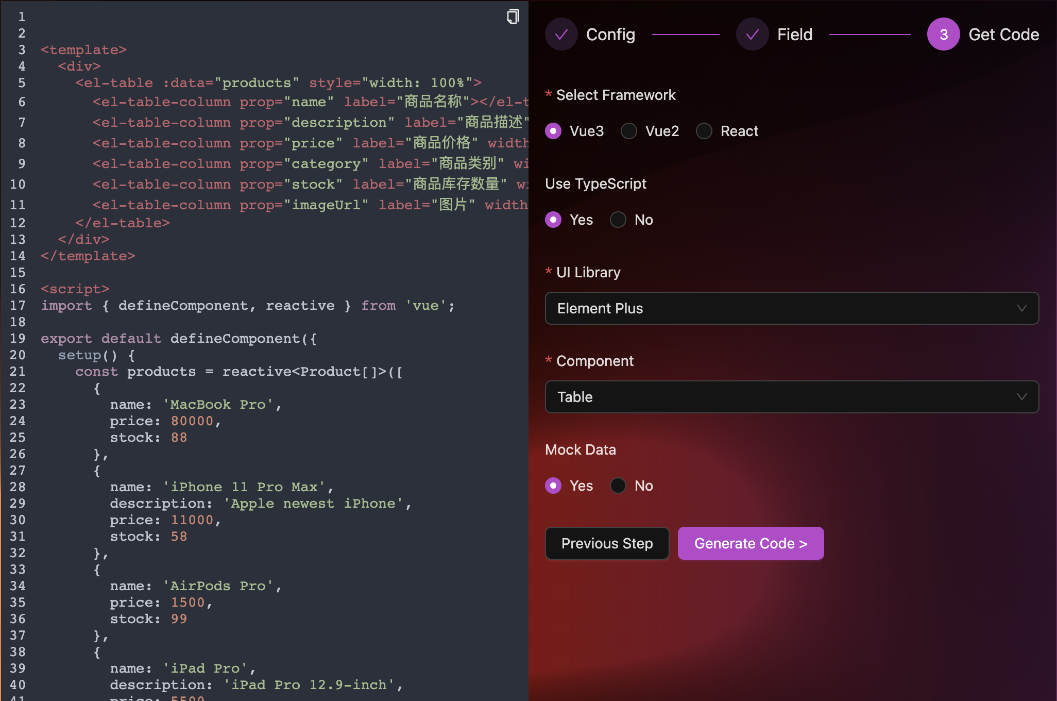
Task: Click the 'iPad Pro 12.9-inch' description line
Action: [257, 685]
